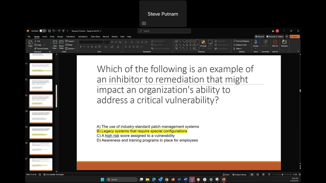Click the zoom out minus button
This screenshot has height=183, width=326.
273,175
